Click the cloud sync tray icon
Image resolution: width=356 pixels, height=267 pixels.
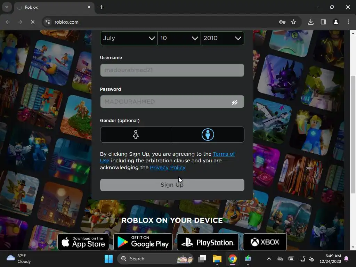[x=281, y=259]
